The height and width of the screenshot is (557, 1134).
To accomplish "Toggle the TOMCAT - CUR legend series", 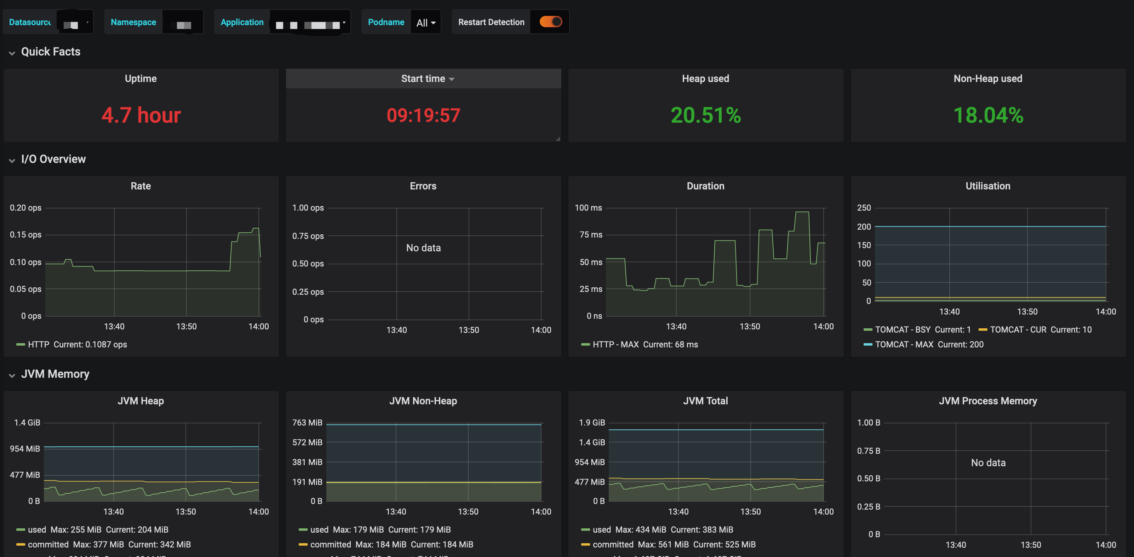I will [1018, 330].
